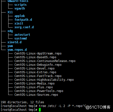The height and width of the screenshot is (112, 113).
Task: Click CentOS-Linux-ContinuousRelease.repo file name
Action: pos(45,61)
